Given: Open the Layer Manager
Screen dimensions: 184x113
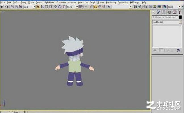Looking at the screenshot, I should click(x=145, y=7).
